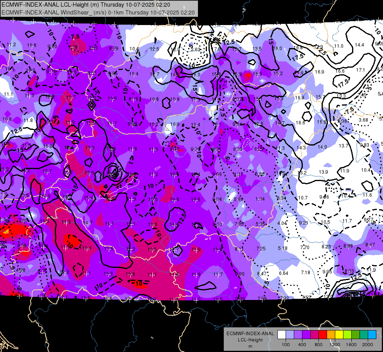Screen dimensions: 383x352
Task: Click the map grid value 3.56
Action: click(22, 245)
